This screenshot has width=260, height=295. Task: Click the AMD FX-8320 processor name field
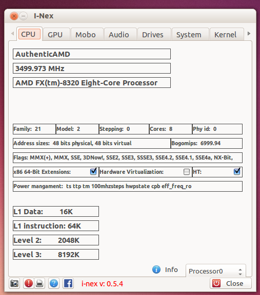[92, 83]
